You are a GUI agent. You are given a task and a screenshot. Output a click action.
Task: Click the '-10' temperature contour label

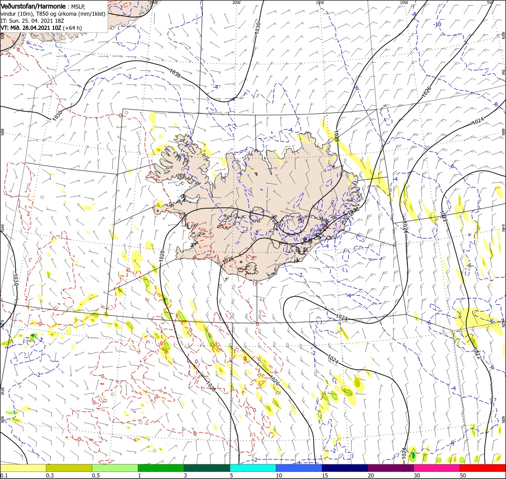click(x=437, y=24)
